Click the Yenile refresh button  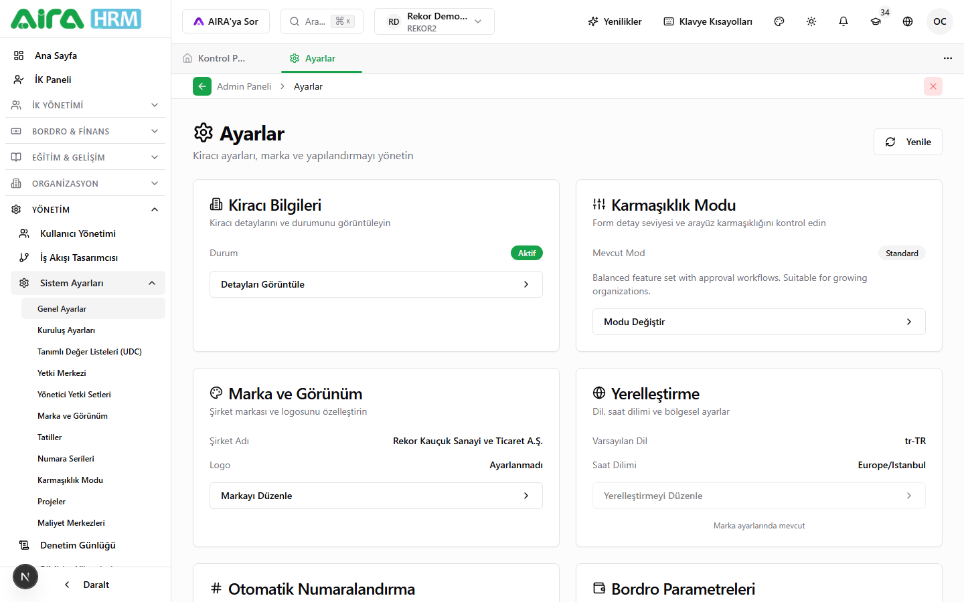(908, 142)
